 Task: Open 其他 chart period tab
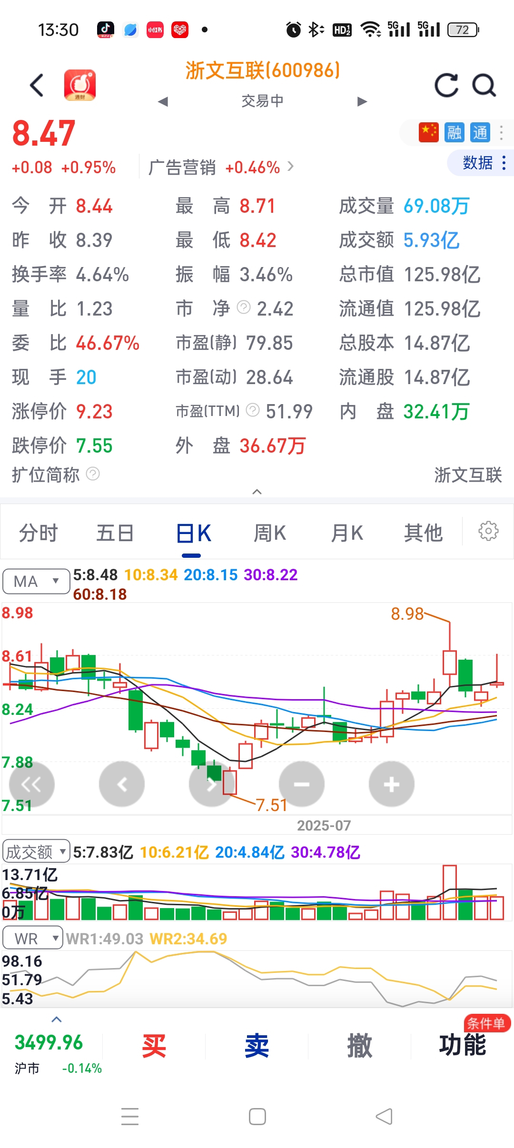point(423,533)
